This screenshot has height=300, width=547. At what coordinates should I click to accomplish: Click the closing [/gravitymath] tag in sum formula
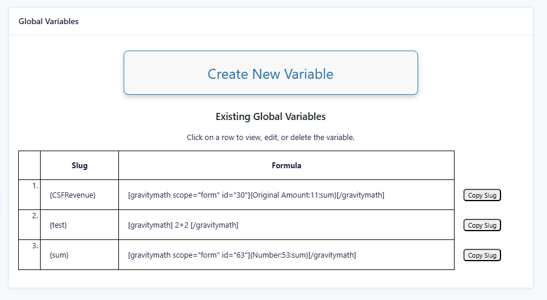tap(333, 255)
